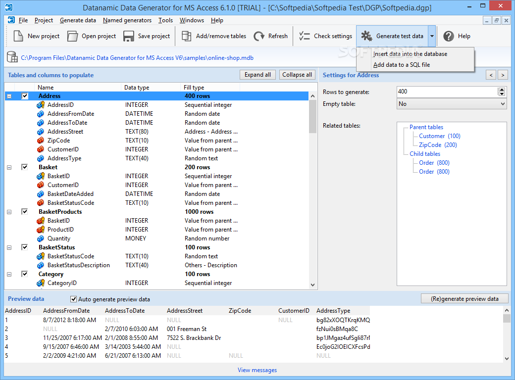
Task: Click the Help question mark icon
Action: point(448,36)
